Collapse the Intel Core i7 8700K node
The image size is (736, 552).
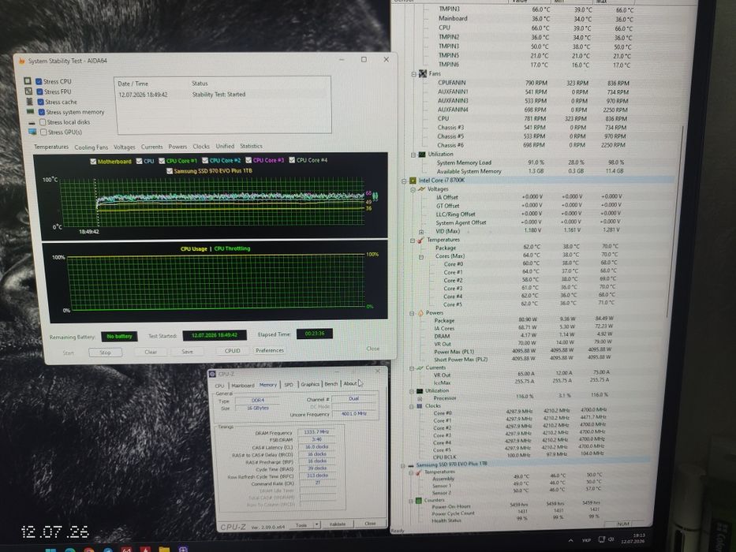[404, 181]
